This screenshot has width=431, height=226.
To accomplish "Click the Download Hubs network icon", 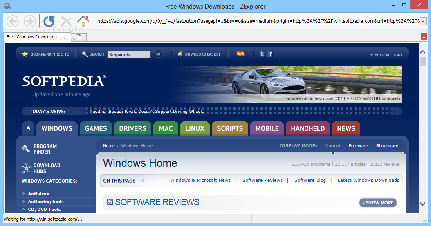I will click(x=27, y=168).
